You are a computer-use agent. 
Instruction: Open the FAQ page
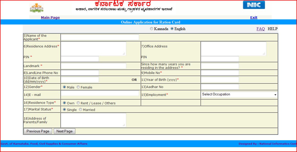point(260,29)
